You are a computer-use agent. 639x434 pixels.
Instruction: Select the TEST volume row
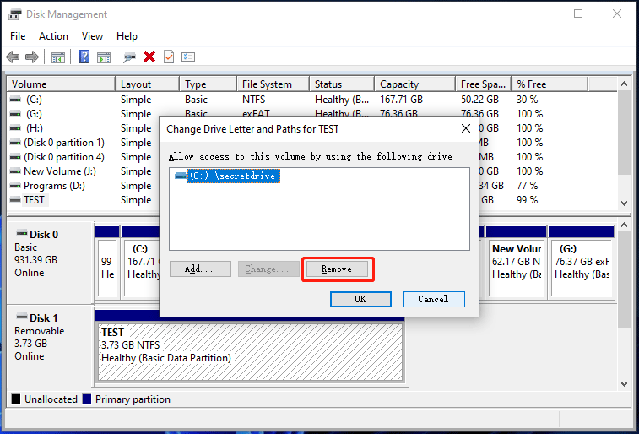coord(34,199)
